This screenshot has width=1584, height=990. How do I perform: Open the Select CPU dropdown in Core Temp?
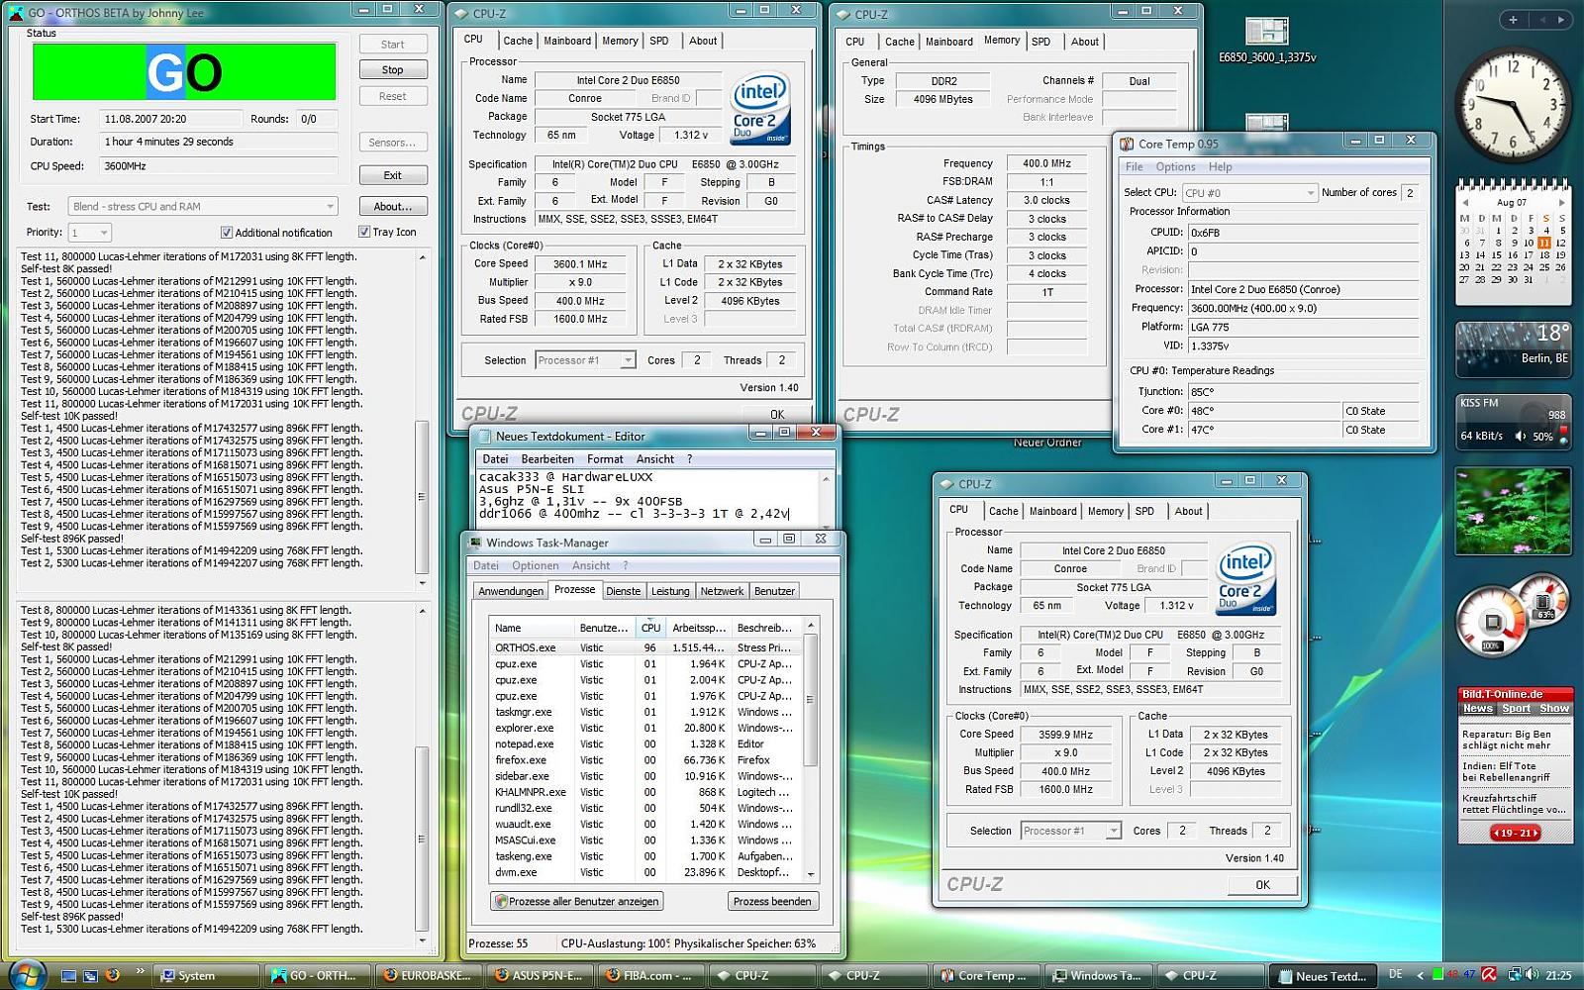coord(1250,193)
